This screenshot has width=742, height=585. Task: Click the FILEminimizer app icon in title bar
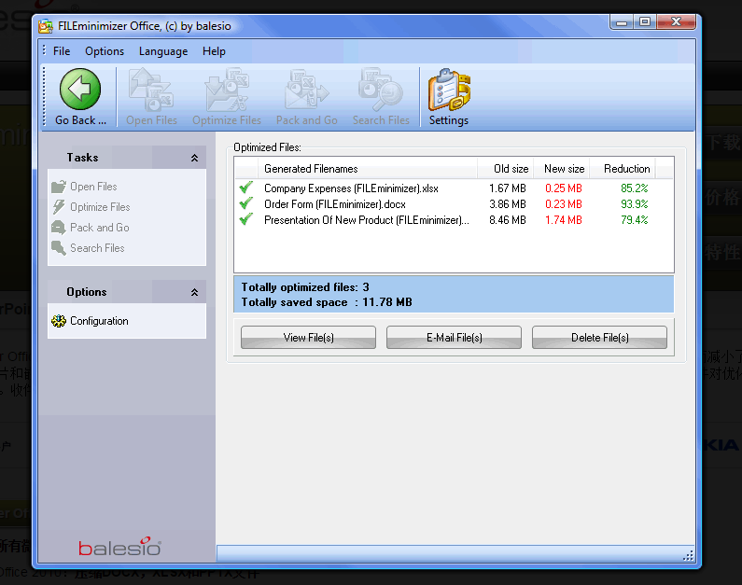[46, 26]
